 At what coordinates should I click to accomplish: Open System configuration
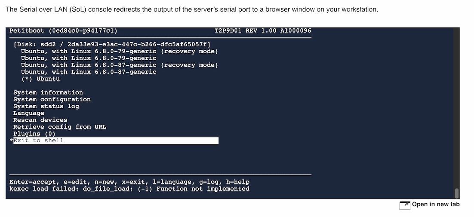52,99
